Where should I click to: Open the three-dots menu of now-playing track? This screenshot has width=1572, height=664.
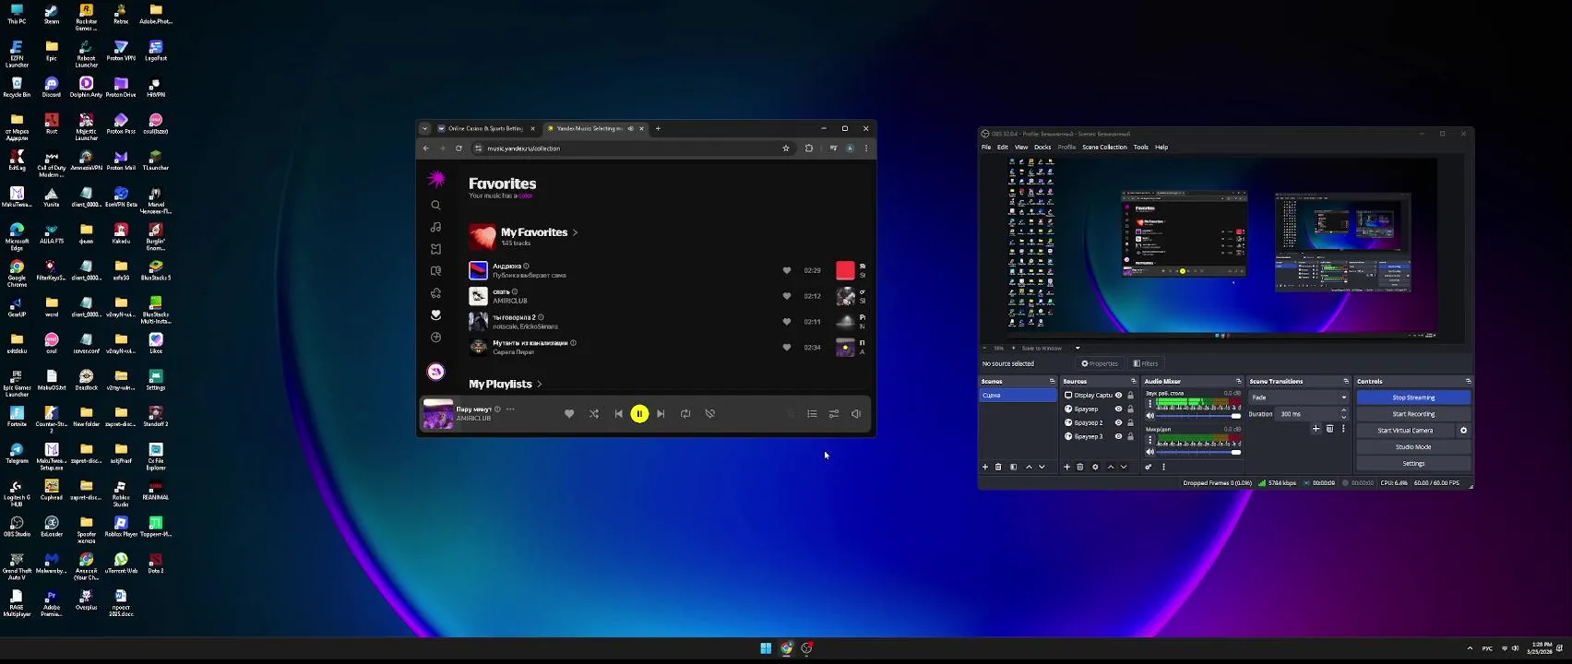point(510,409)
